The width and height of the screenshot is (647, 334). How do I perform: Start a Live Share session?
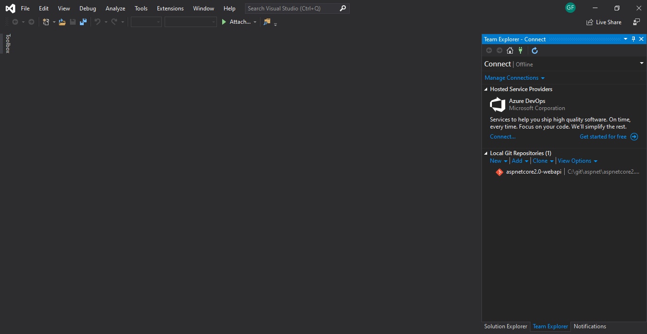pos(604,22)
